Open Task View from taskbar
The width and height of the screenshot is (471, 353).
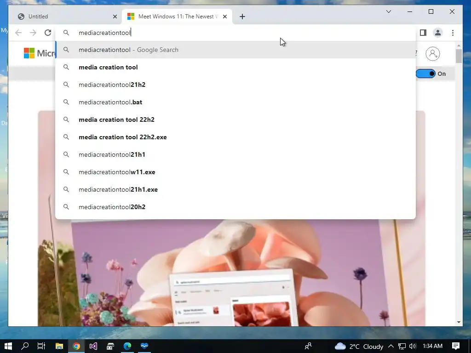pos(41,346)
